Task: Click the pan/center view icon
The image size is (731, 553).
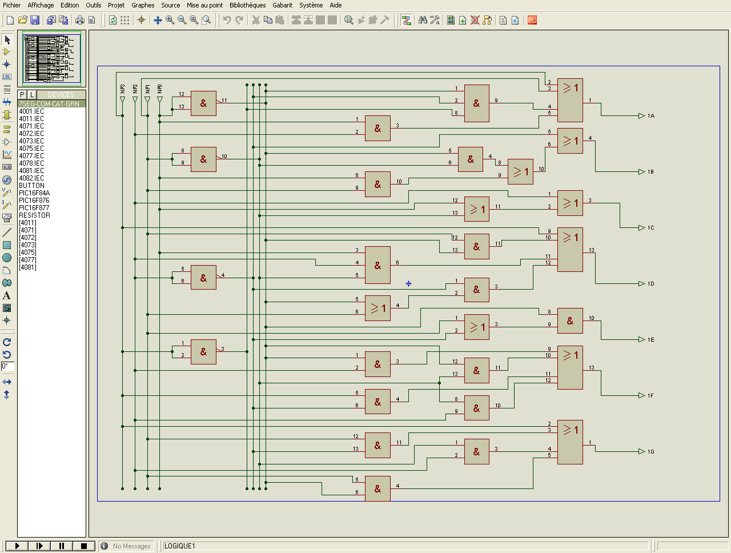Action: (x=158, y=20)
